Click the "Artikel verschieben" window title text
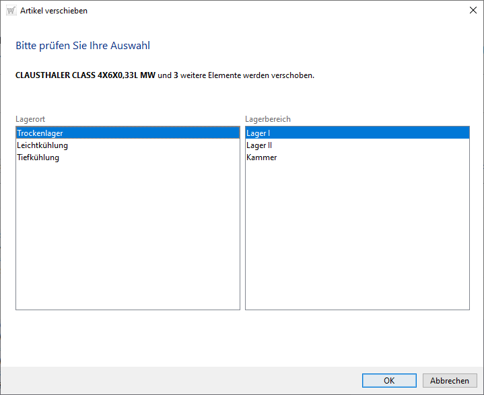 pos(54,11)
